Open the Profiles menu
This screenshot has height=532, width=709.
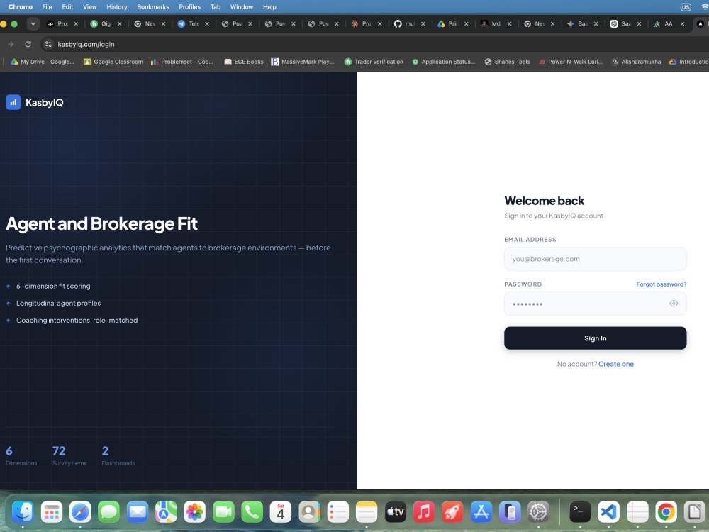(189, 7)
